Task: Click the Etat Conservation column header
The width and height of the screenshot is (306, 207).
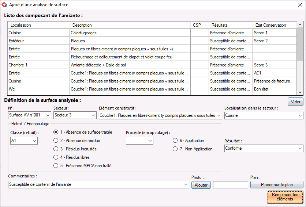Action: pos(275,25)
